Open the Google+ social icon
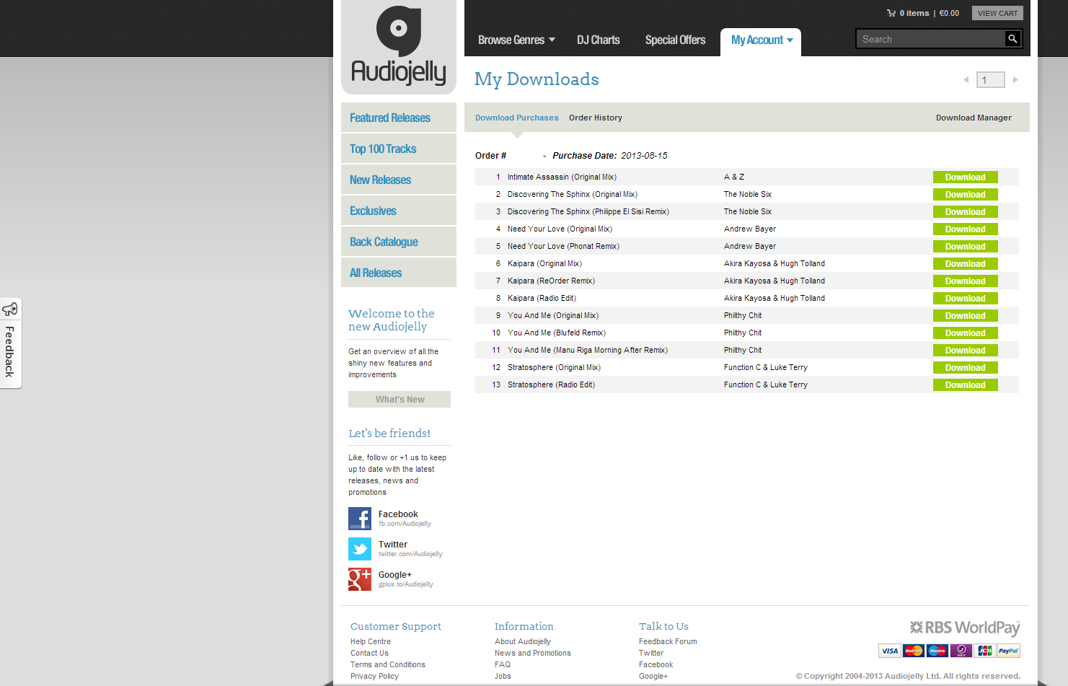 pos(360,579)
